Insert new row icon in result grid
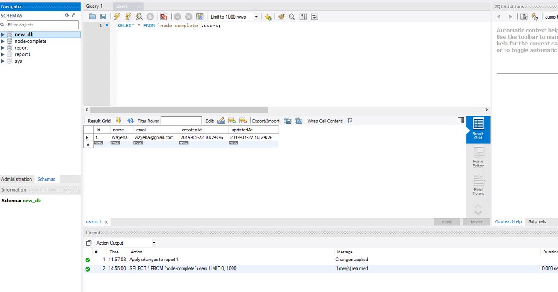Screen dimensions: 558x292 pyautogui.click(x=232, y=121)
